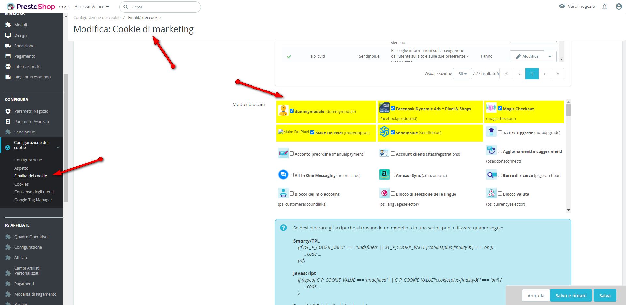Click the Account clienti module icon
This screenshot has height=305, width=626.
coord(384,153)
